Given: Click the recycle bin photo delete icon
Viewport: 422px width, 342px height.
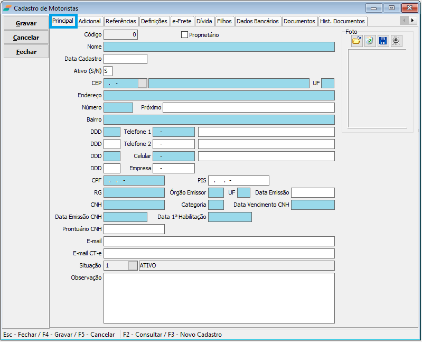Looking at the screenshot, I should (370, 41).
